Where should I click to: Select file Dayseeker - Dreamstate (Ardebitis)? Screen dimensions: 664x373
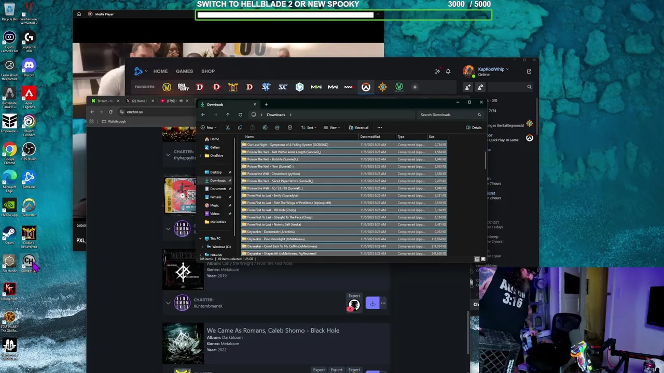[x=344, y=232]
